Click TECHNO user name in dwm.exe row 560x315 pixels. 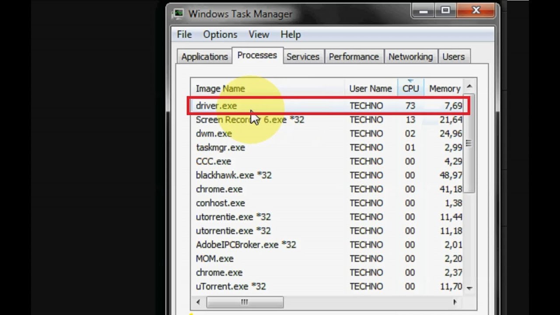(x=366, y=133)
